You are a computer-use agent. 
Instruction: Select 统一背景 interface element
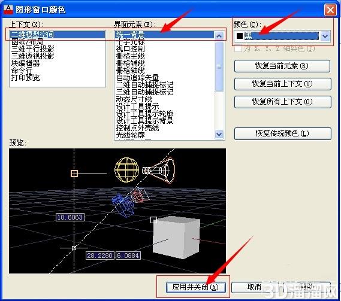point(165,35)
